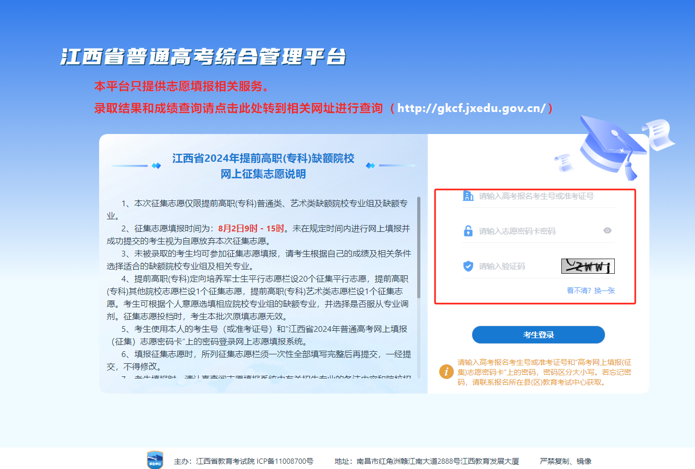Screen dimensions: 695x469
Task: Click the diamond icon left of the notice heading
Action: point(156,166)
